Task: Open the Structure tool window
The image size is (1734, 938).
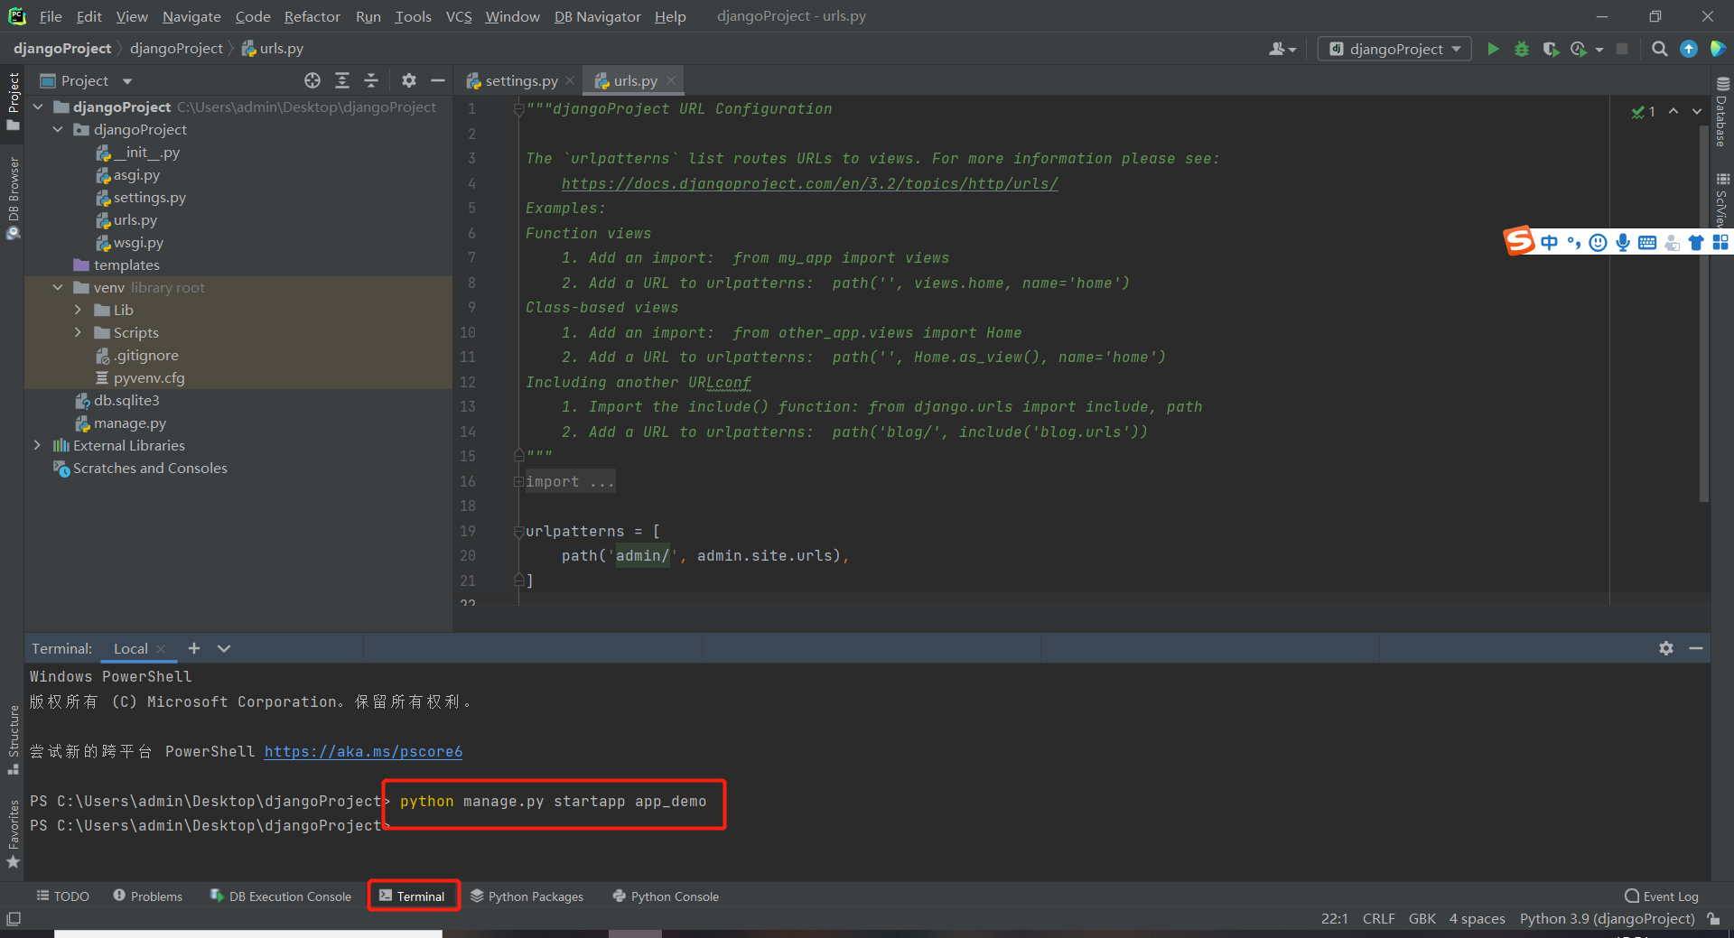Action: (13, 738)
